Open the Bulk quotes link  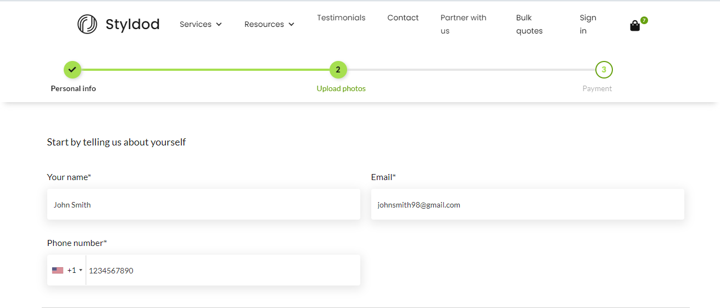pos(529,24)
